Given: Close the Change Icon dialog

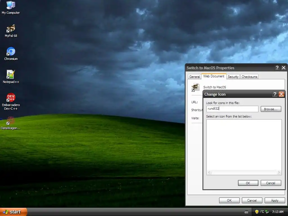Looking at the screenshot, I should (281, 94).
